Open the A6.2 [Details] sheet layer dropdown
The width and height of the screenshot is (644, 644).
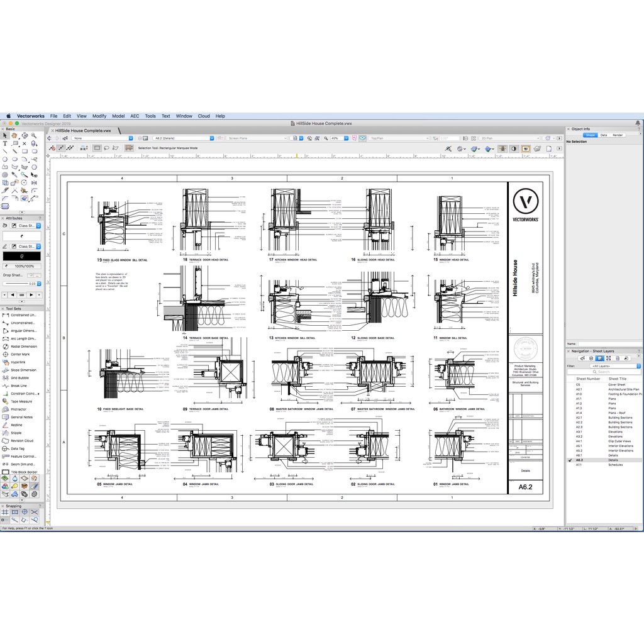[184, 138]
